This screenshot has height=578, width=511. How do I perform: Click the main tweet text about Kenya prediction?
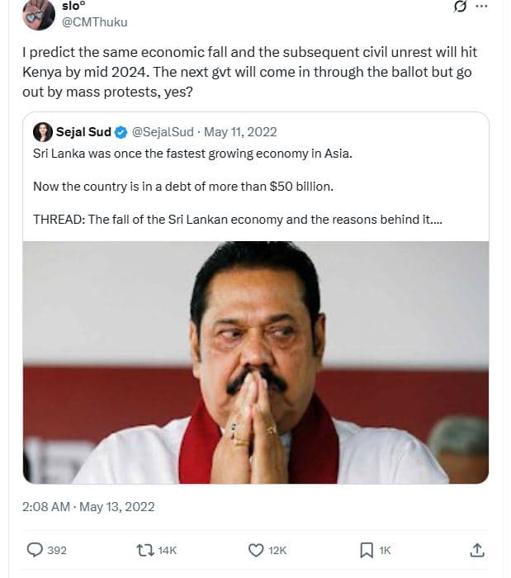pos(249,72)
